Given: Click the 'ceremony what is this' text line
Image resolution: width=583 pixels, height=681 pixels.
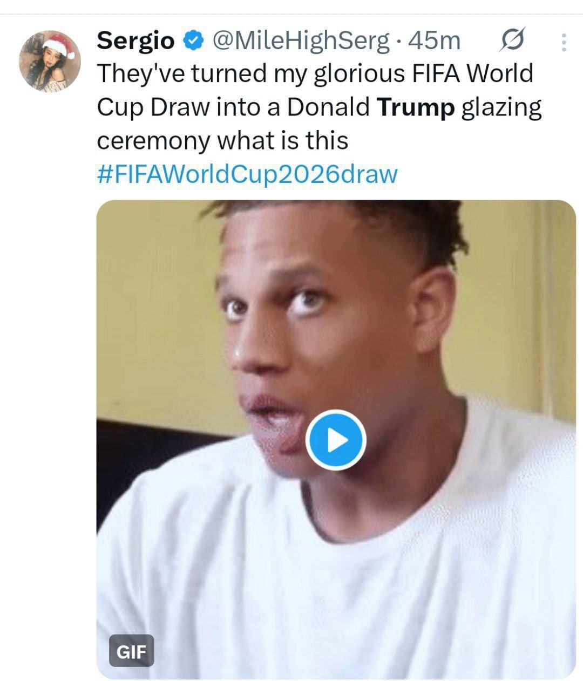Looking at the screenshot, I should pyautogui.click(x=222, y=140).
